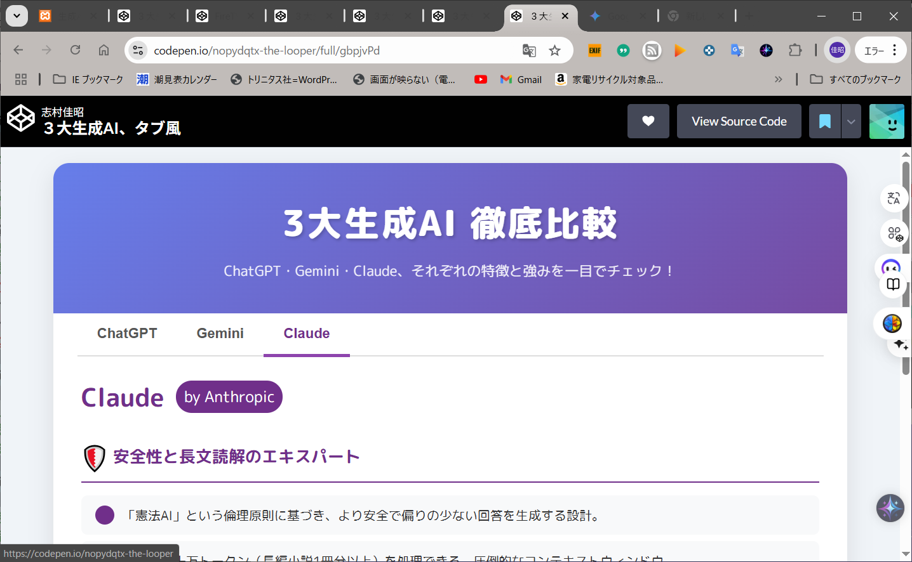Expand the bookmark options dropdown arrow
This screenshot has height=562, width=912.
851,121
